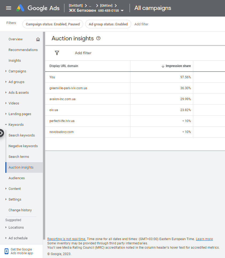
Task: Click the mobile app download icon
Action: [x=6, y=251]
